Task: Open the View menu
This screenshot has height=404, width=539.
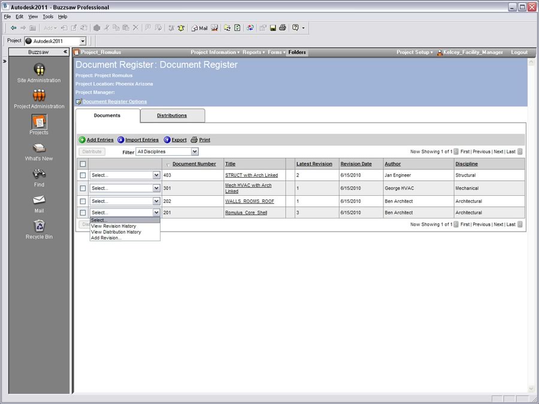Action: click(33, 17)
